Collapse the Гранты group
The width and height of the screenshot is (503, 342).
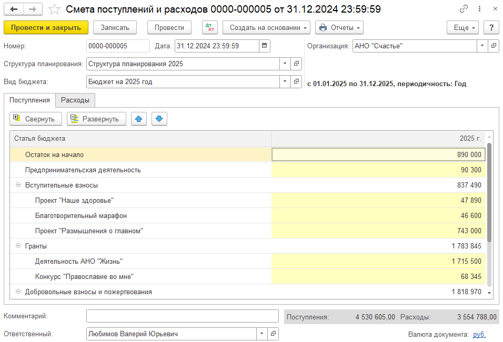pos(18,246)
